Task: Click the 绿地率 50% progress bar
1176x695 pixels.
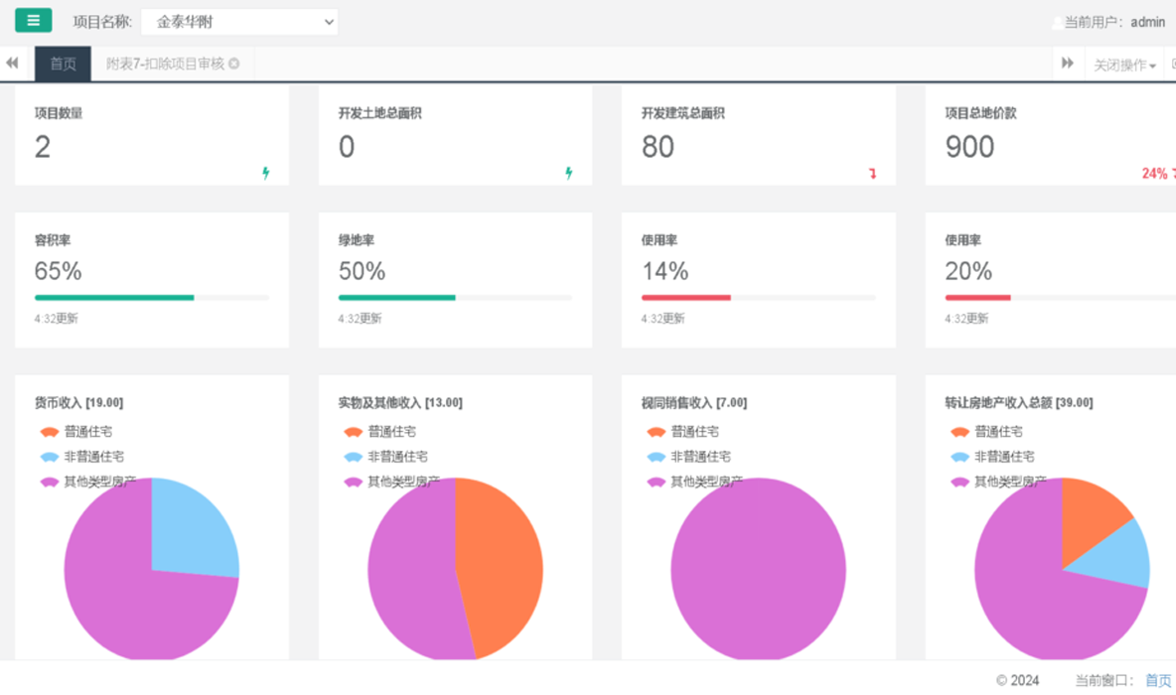Action: tap(455, 298)
